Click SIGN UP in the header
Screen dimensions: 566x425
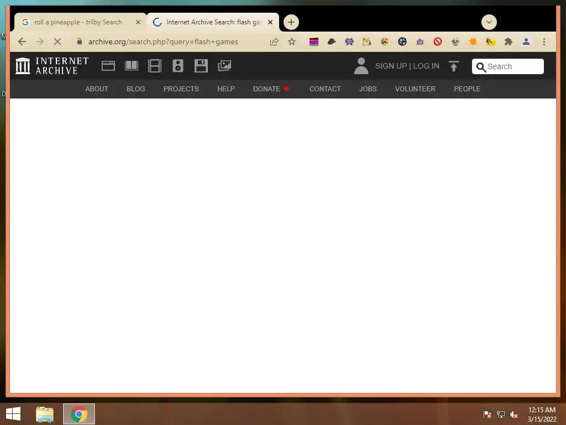point(391,66)
